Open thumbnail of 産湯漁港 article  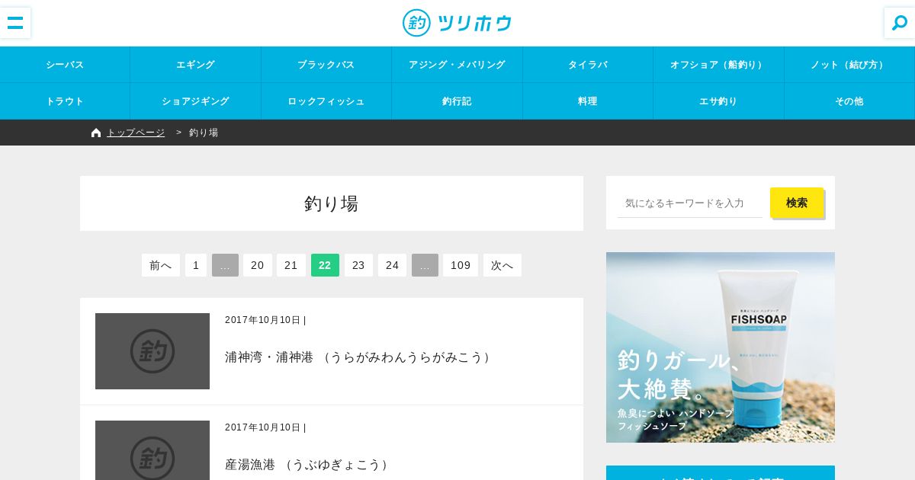(x=152, y=450)
